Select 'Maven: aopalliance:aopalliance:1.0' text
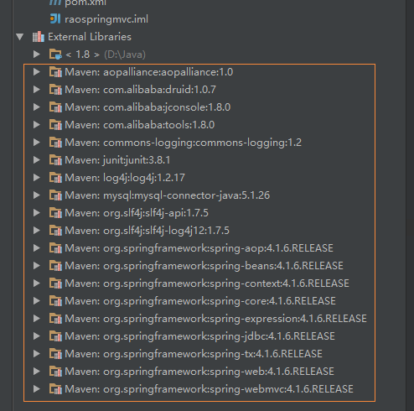The height and width of the screenshot is (411, 414). pos(149,72)
